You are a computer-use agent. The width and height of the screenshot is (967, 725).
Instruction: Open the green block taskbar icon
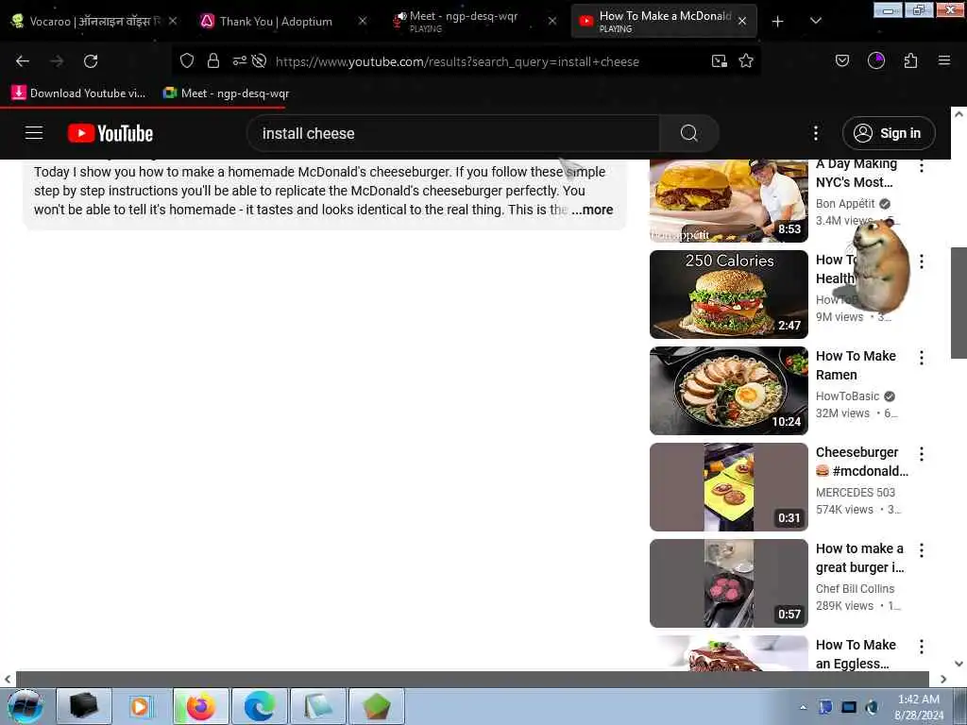pos(377,706)
